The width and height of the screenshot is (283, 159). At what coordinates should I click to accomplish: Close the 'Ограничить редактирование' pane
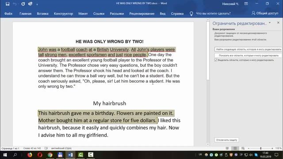coord(278,23)
